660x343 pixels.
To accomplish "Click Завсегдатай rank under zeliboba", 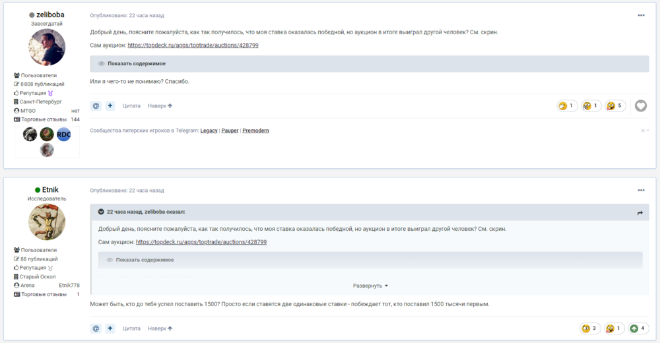I will [x=47, y=24].
